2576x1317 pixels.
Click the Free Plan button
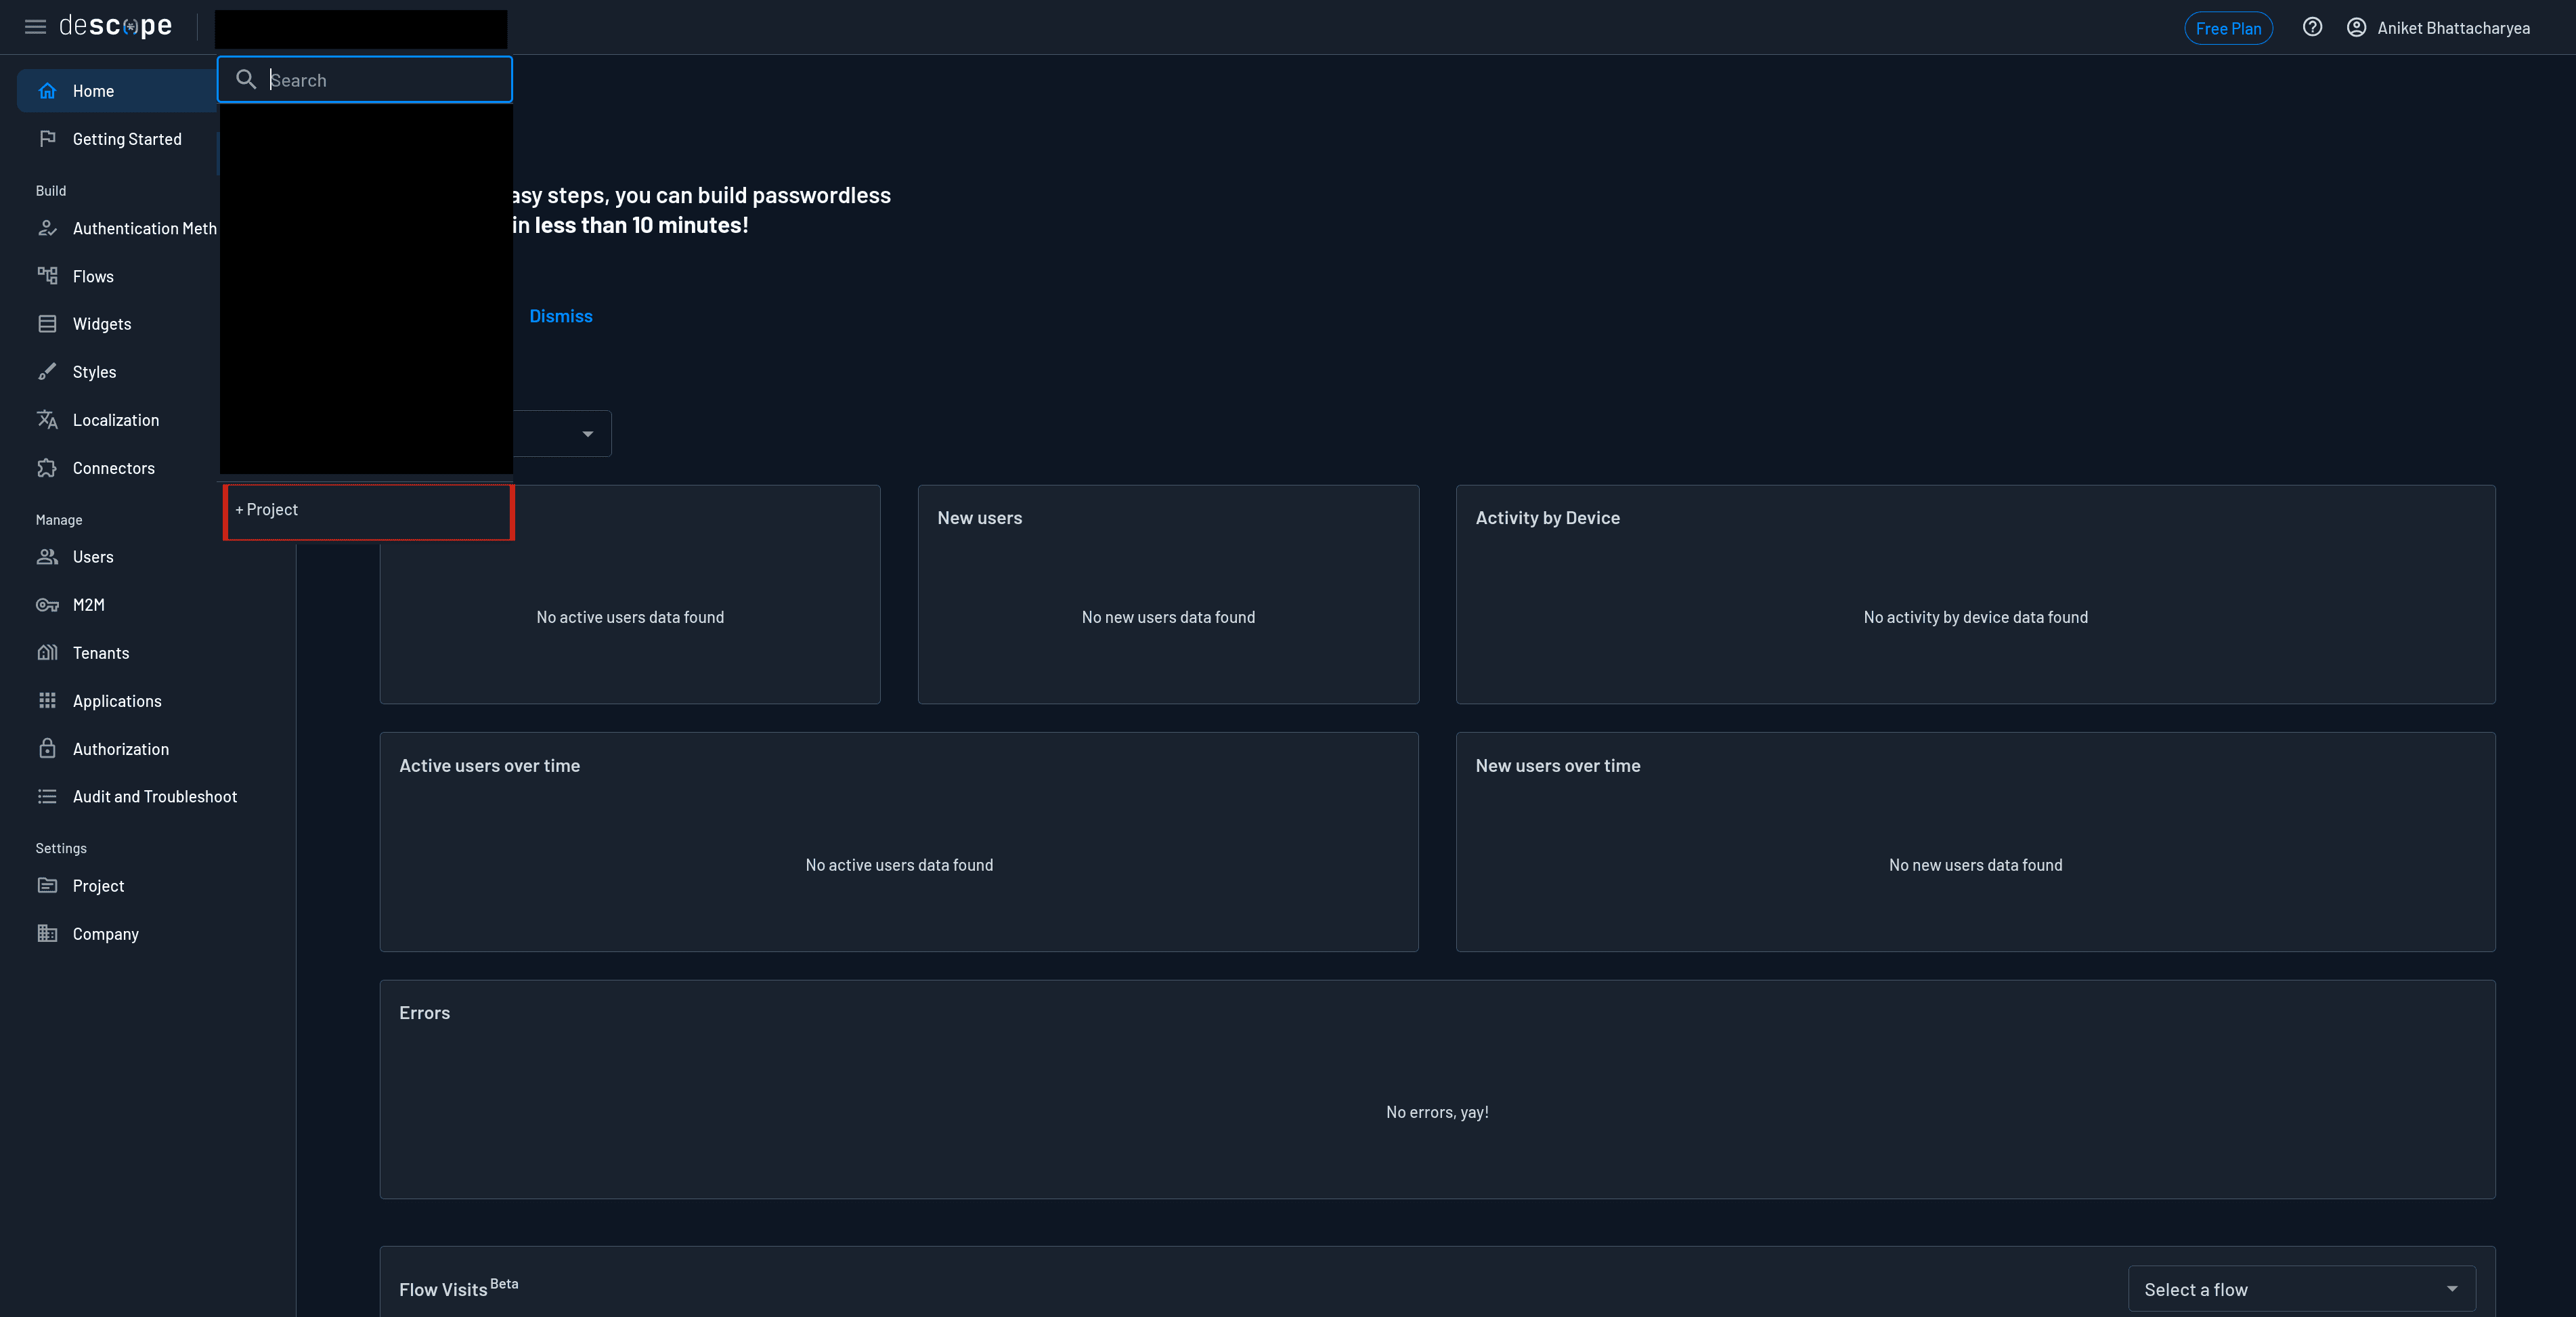(x=2228, y=28)
